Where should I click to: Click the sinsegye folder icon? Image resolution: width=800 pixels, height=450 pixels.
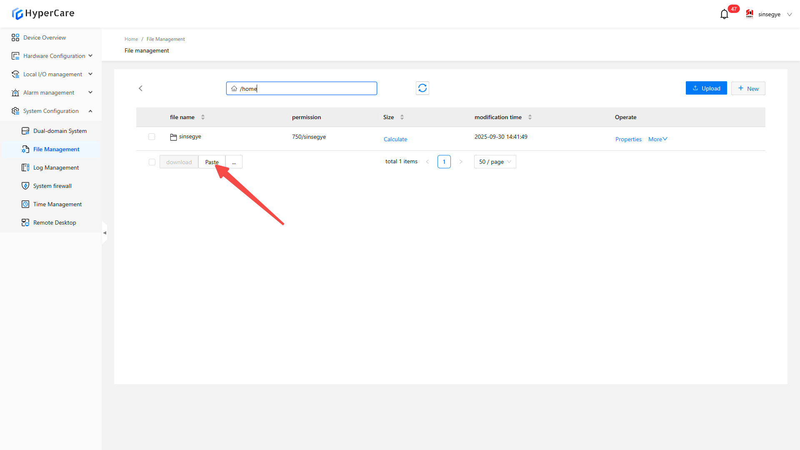pyautogui.click(x=173, y=137)
